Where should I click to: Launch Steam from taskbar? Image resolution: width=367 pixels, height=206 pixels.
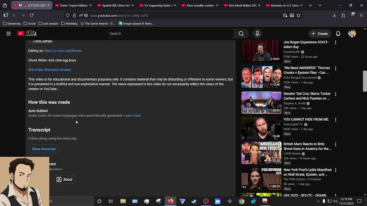(194, 201)
